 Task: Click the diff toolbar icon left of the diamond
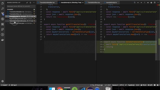pos(148,2)
